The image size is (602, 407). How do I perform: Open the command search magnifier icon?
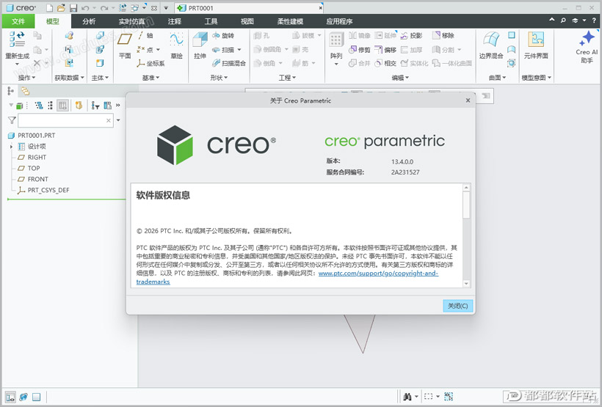(x=563, y=21)
